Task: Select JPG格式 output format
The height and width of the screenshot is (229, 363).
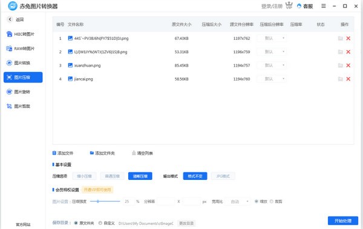Action: coord(223,176)
